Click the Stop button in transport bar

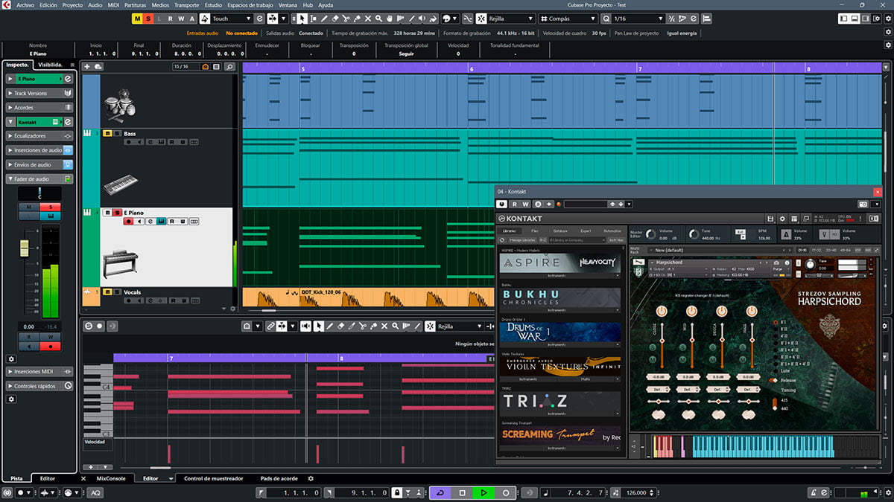[x=462, y=492]
